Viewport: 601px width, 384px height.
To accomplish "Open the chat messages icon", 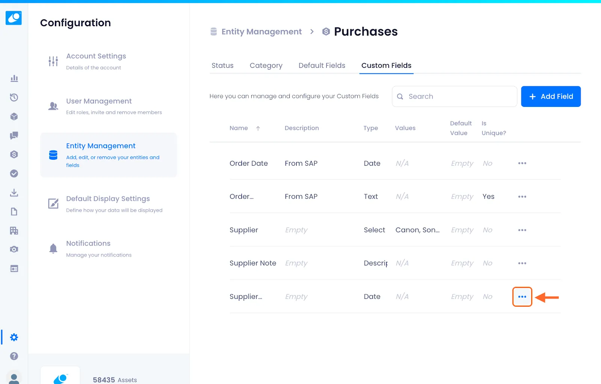I will pos(14,135).
